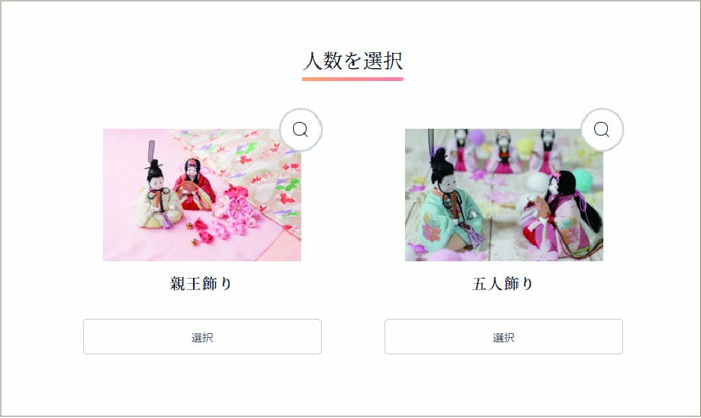Image resolution: width=701 pixels, height=418 pixels.
Task: Choose 五人飾り with the 選択 button below it
Action: [503, 337]
